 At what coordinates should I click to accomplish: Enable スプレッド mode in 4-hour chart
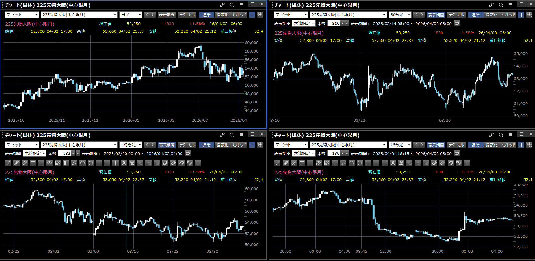pos(239,145)
